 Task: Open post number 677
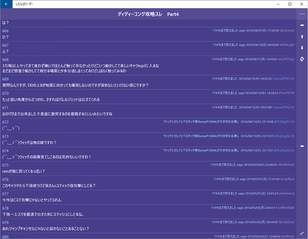5,194
